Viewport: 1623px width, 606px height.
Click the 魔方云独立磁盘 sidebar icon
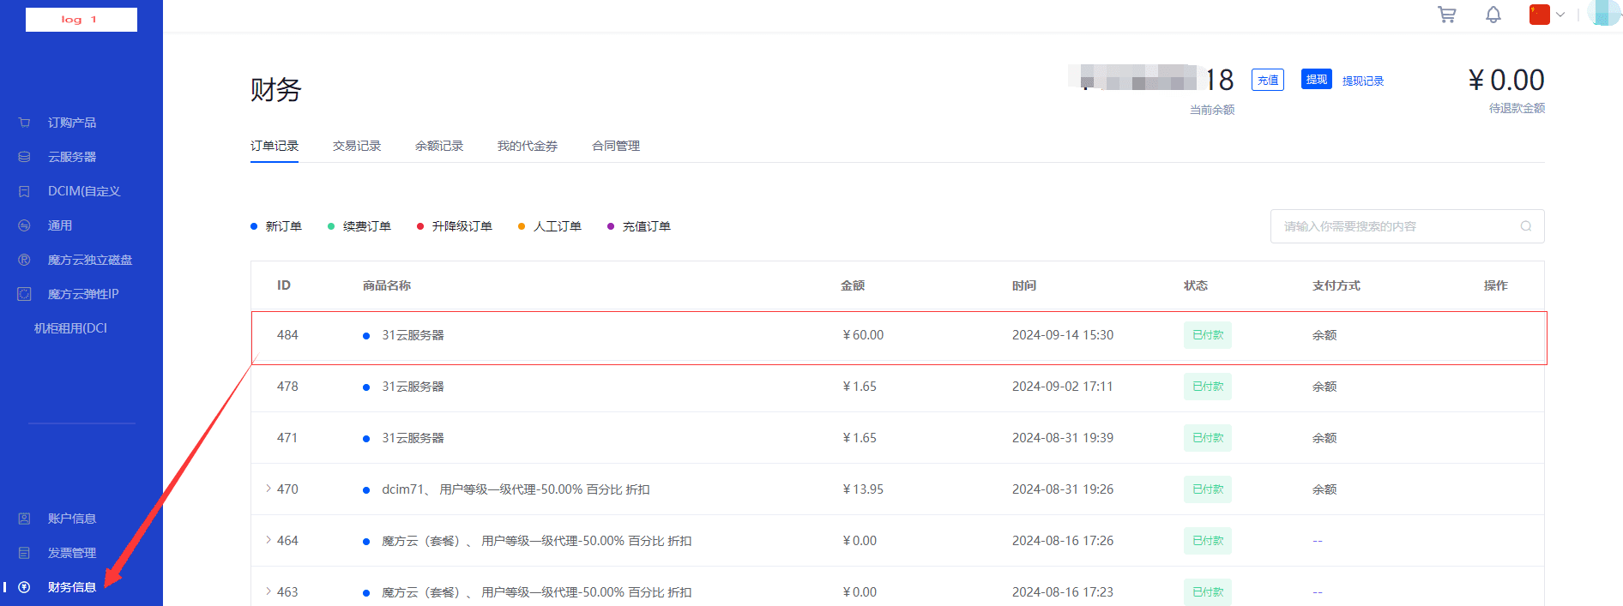(x=24, y=260)
